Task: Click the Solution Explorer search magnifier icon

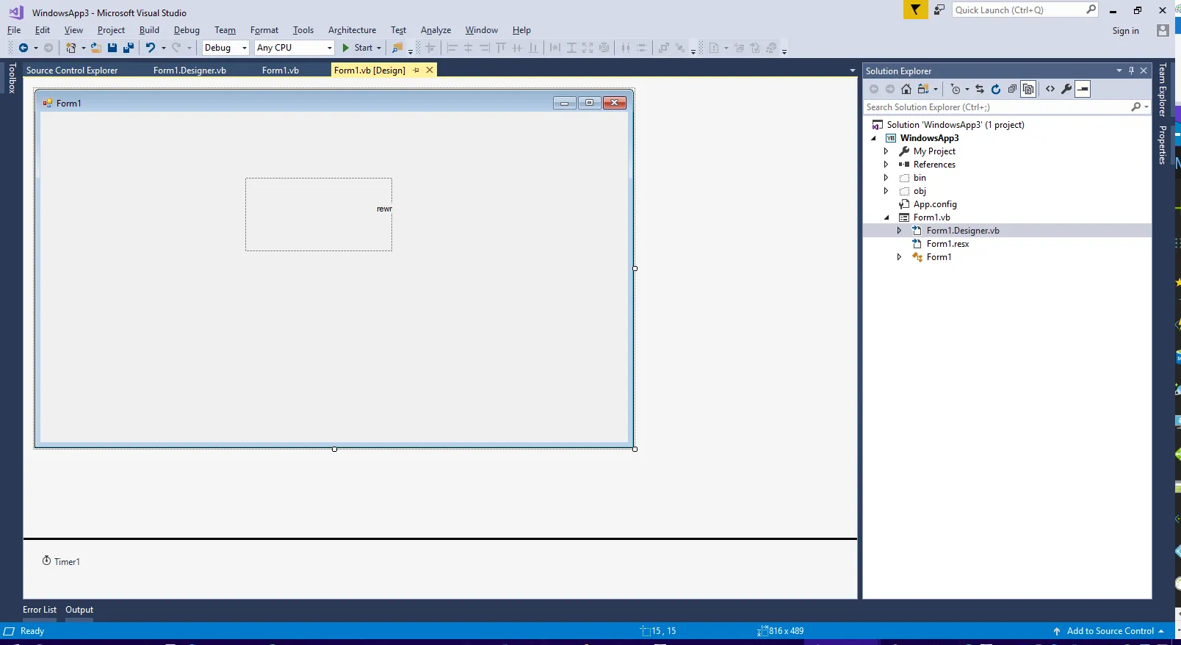Action: (x=1136, y=107)
